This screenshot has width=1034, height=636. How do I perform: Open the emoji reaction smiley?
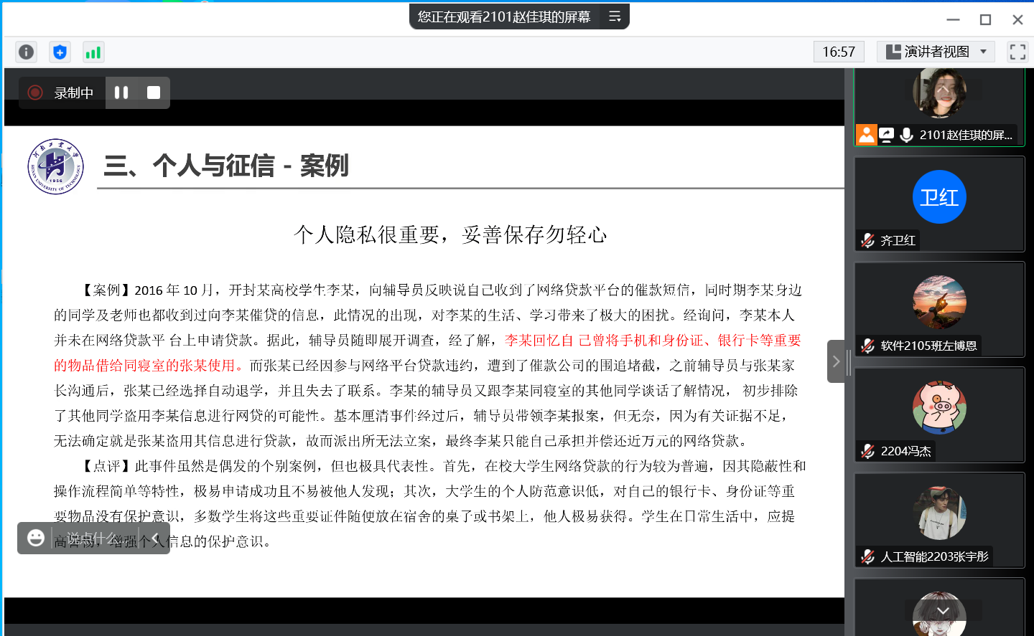(x=36, y=538)
